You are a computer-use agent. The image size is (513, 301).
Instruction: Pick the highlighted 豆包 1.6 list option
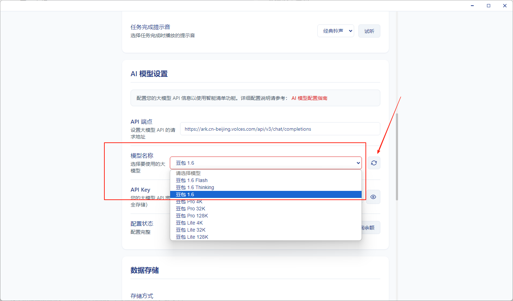[x=266, y=194]
